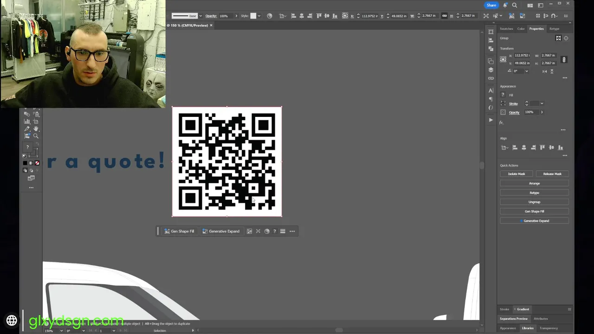Open the Graphic Style dropdown arrow

click(x=258, y=16)
